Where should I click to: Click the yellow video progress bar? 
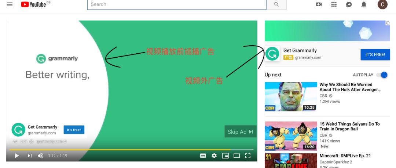120,150
